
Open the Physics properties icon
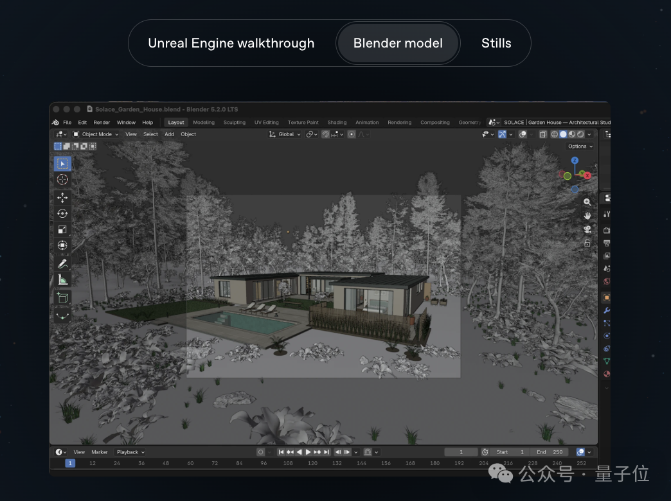pos(607,336)
